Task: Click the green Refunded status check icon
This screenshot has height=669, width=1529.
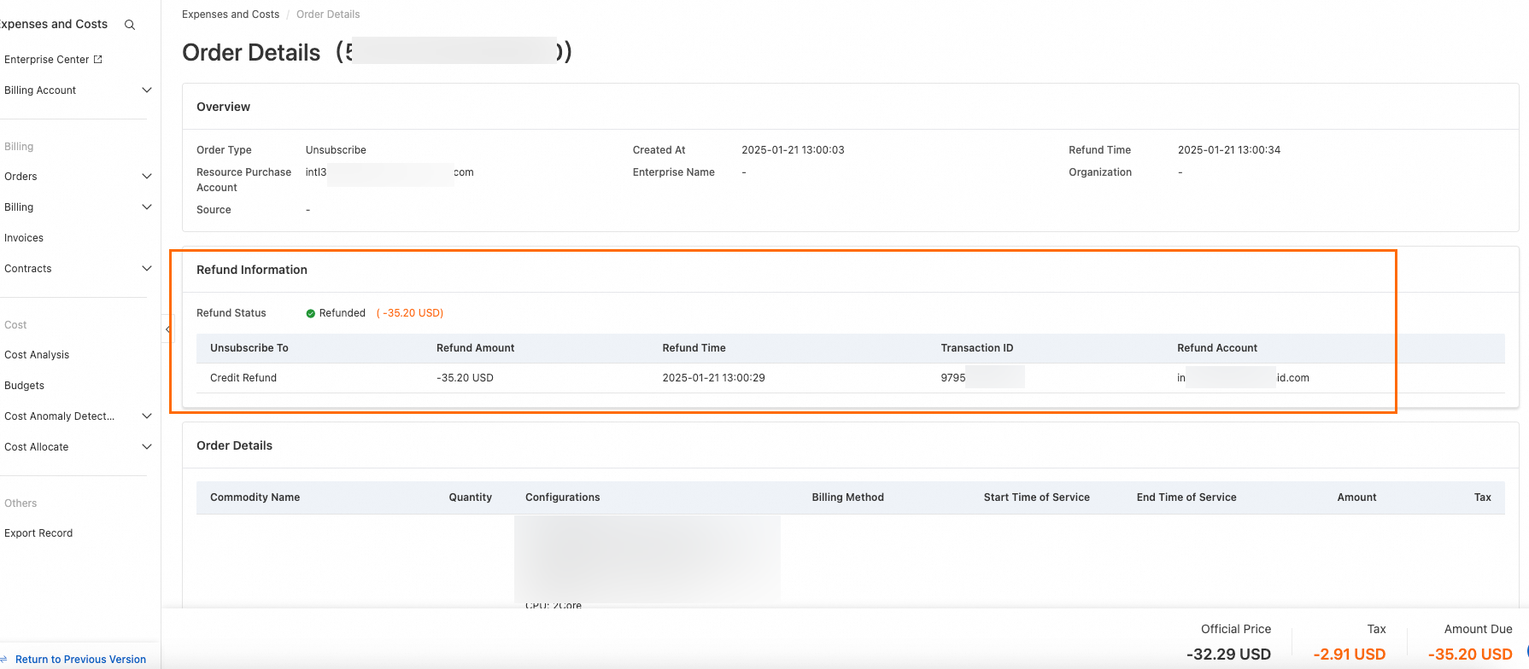Action: pos(311,313)
